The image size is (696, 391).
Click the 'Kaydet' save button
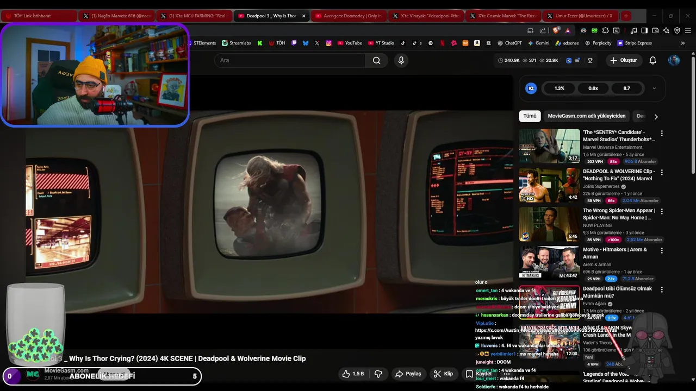[478, 374]
